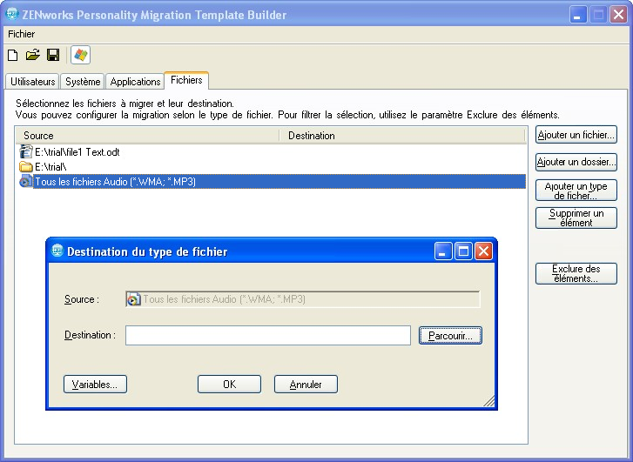The width and height of the screenshot is (633, 462).
Task: Click the New template toolbar icon
Action: [x=13, y=56]
